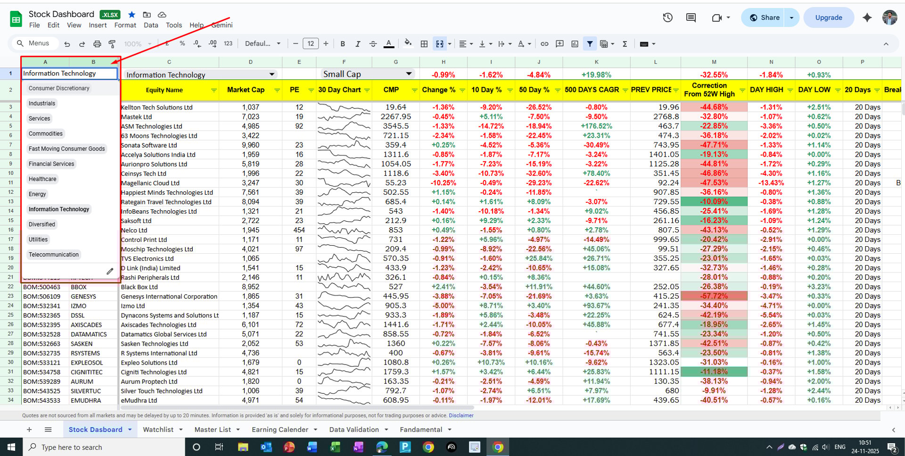The height and width of the screenshot is (456, 905).
Task: Hide the menus with the collapse chevron
Action: (x=886, y=44)
